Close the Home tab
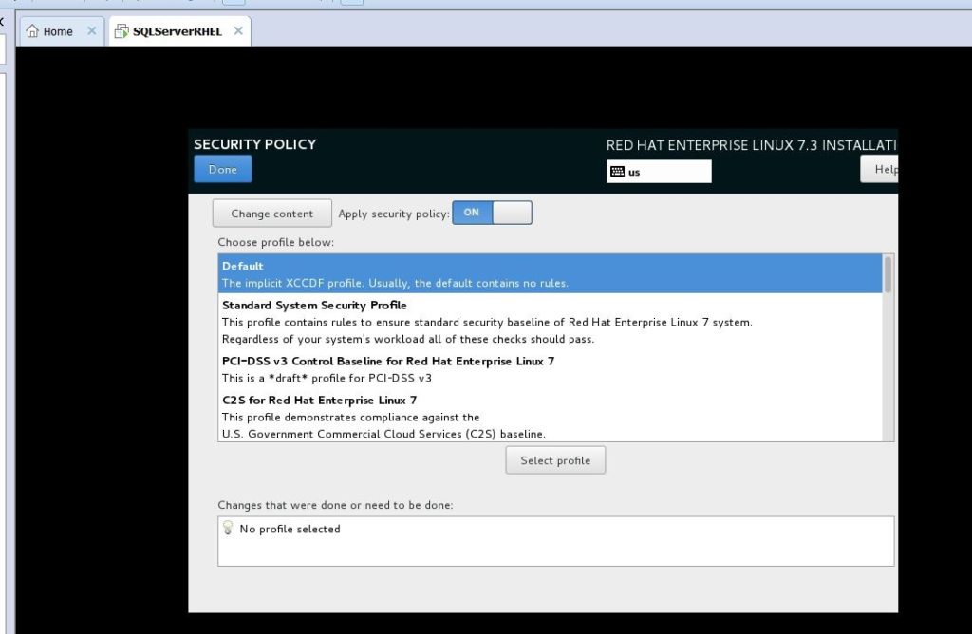Image resolution: width=972 pixels, height=634 pixels. point(91,31)
